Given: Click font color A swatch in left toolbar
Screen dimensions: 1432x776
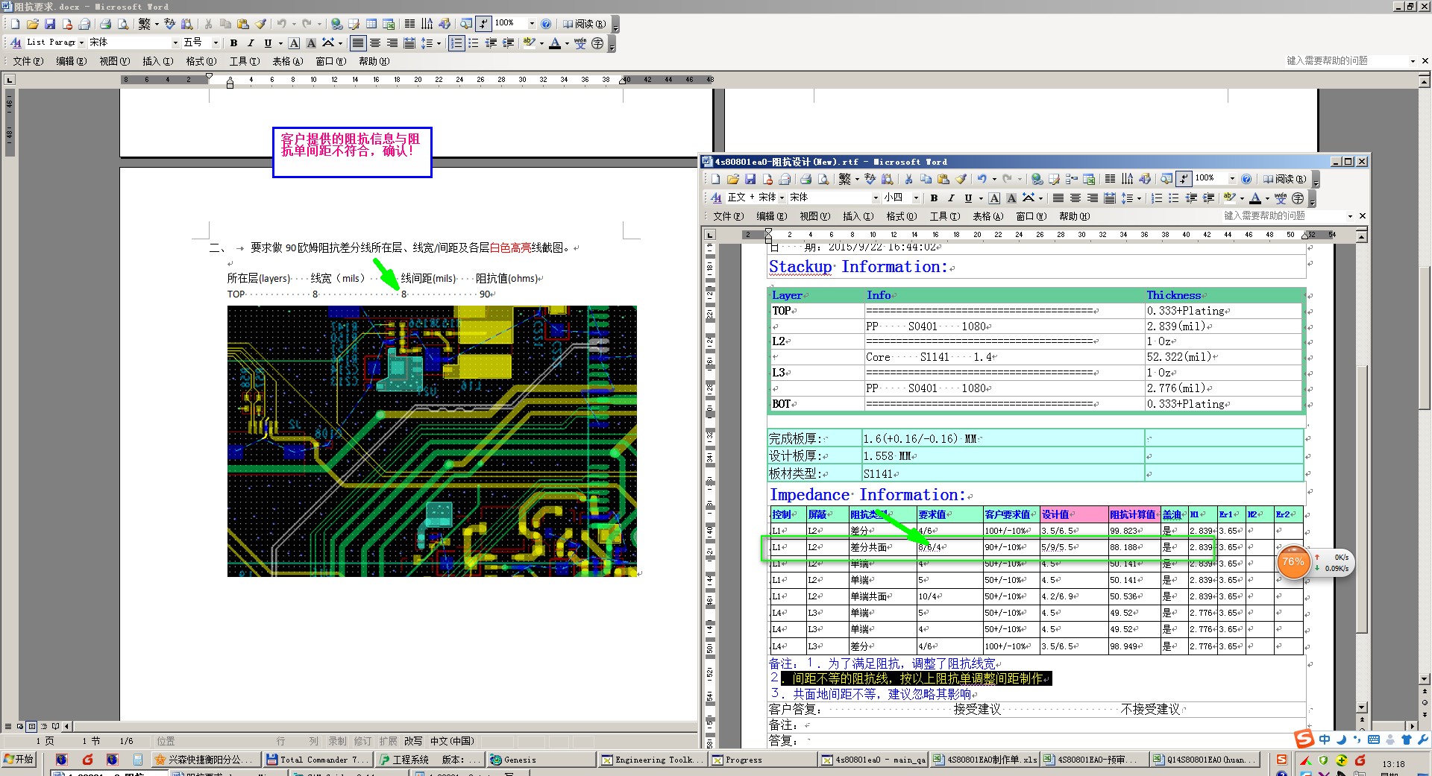Looking at the screenshot, I should click(554, 43).
